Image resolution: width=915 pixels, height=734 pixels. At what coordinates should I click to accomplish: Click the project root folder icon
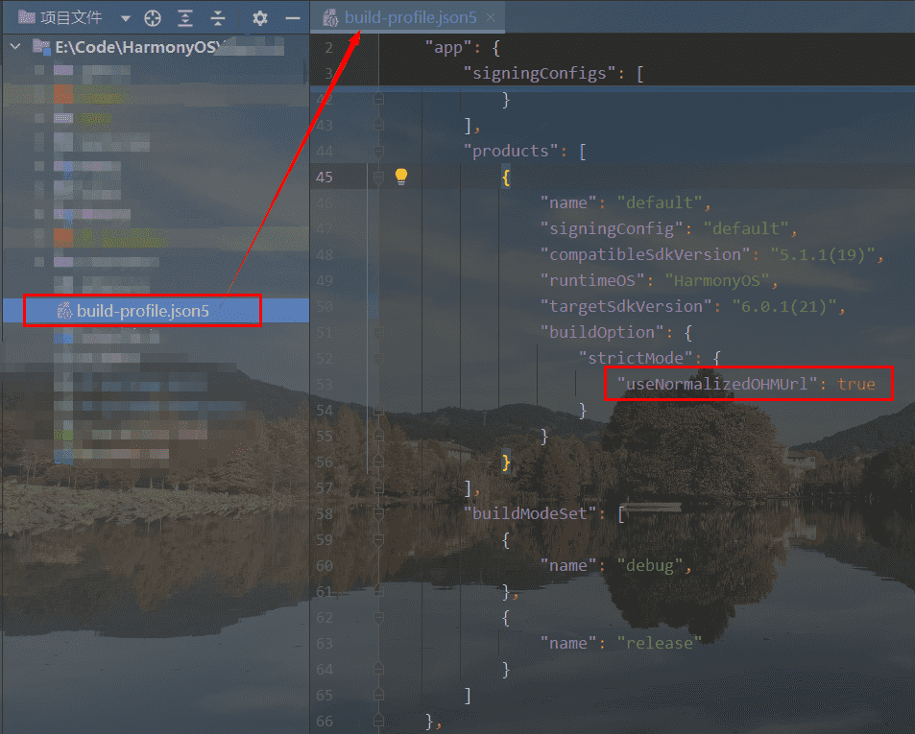41,47
